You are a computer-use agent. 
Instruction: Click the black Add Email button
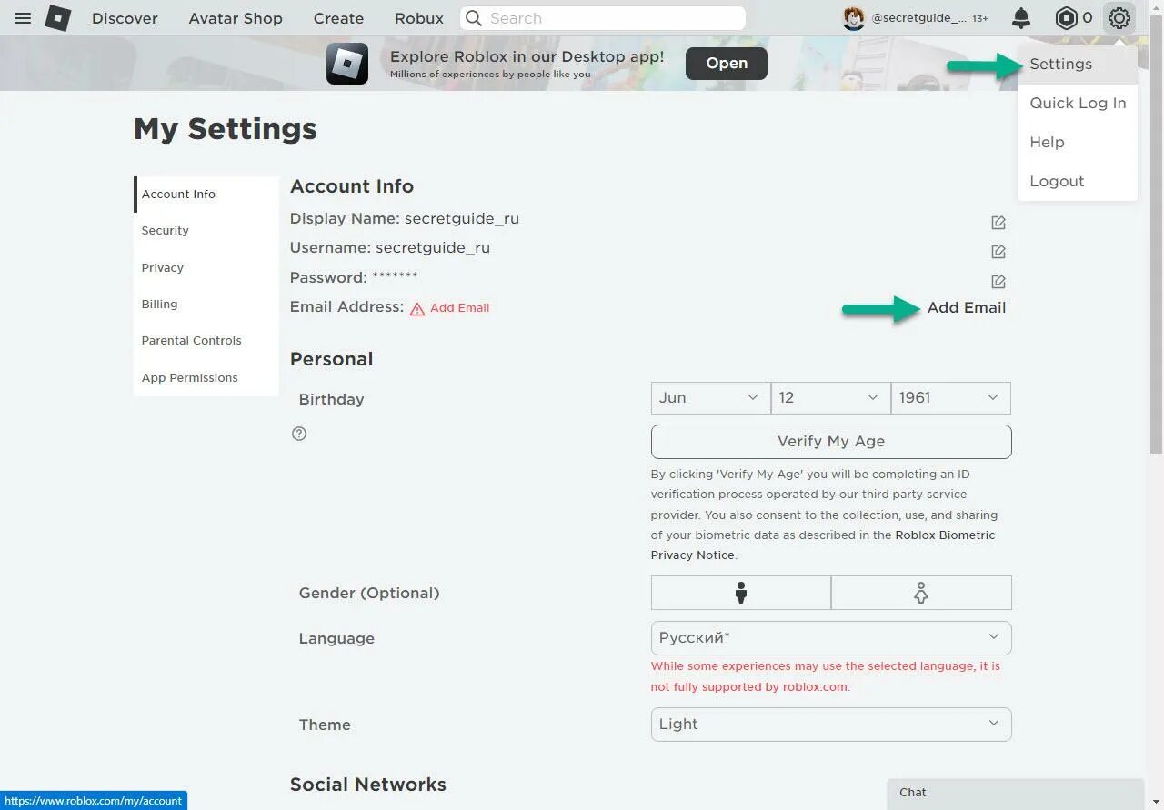[x=967, y=308]
